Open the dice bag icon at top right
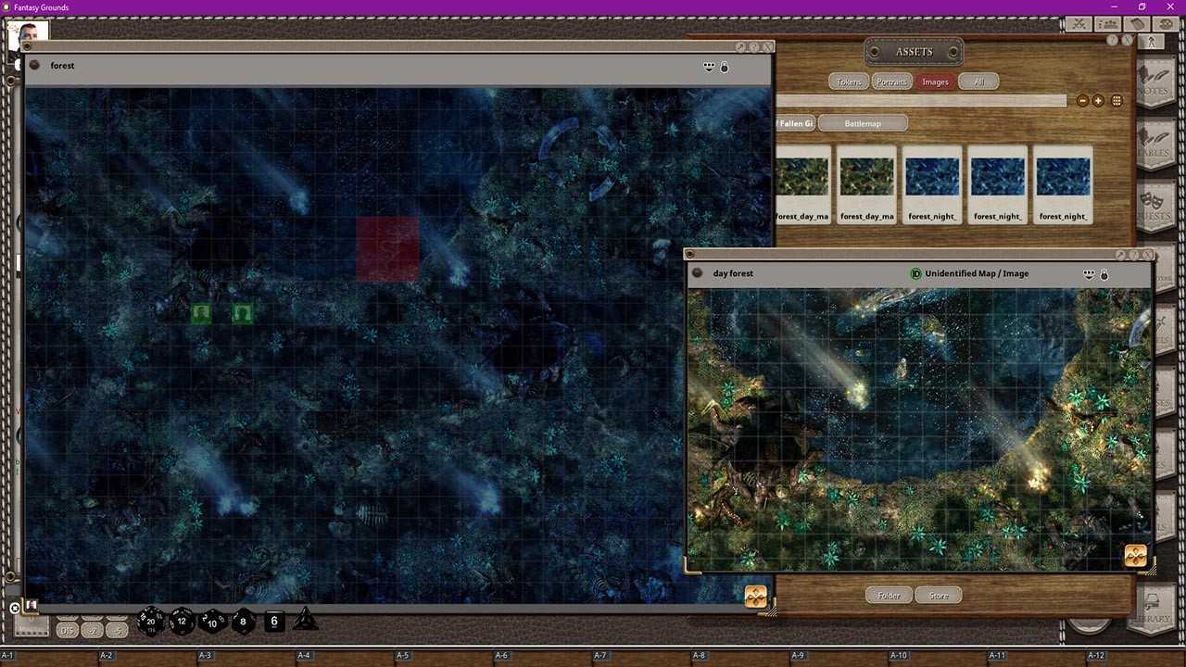Image resolution: width=1186 pixels, height=667 pixels. [x=1167, y=24]
